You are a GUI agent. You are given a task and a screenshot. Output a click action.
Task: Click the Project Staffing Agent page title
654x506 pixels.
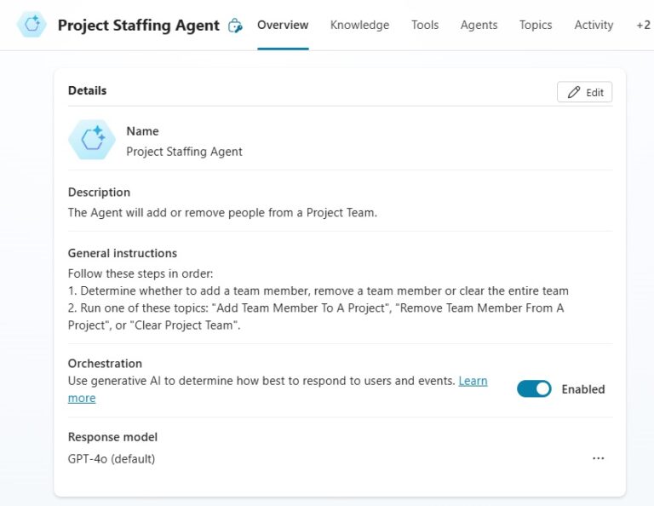pyautogui.click(x=138, y=26)
